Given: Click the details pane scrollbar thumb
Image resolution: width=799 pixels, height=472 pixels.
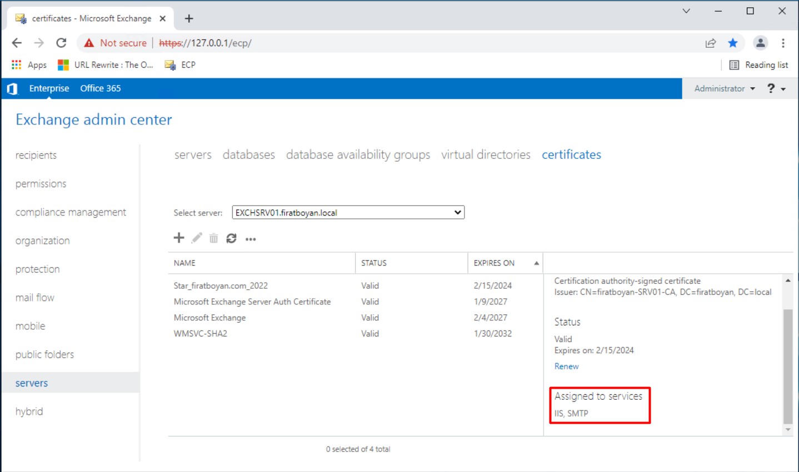Looking at the screenshot, I should [x=788, y=366].
